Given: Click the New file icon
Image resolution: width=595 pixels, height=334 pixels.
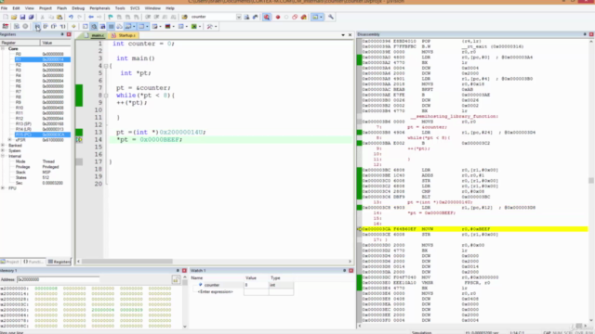Looking at the screenshot, I should click(x=6, y=17).
